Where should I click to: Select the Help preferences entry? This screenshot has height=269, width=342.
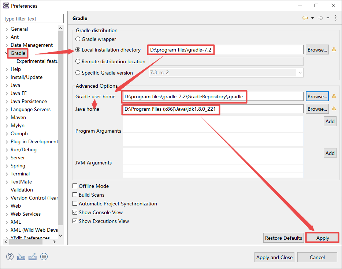point(16,69)
